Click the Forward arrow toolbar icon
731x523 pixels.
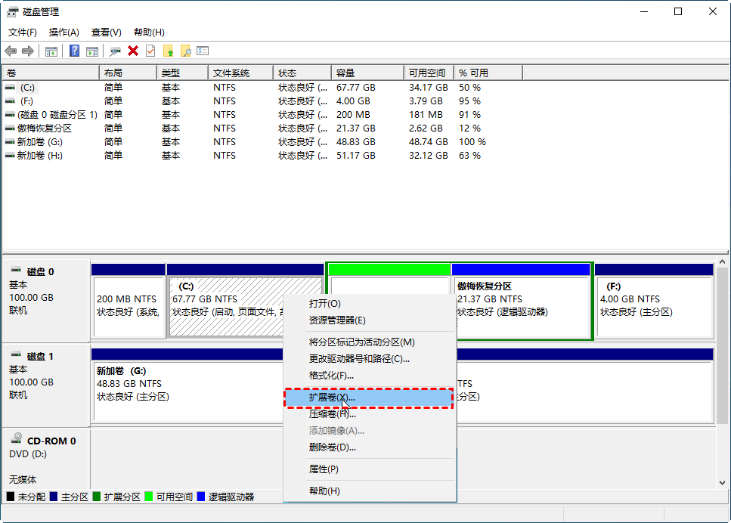(x=27, y=51)
